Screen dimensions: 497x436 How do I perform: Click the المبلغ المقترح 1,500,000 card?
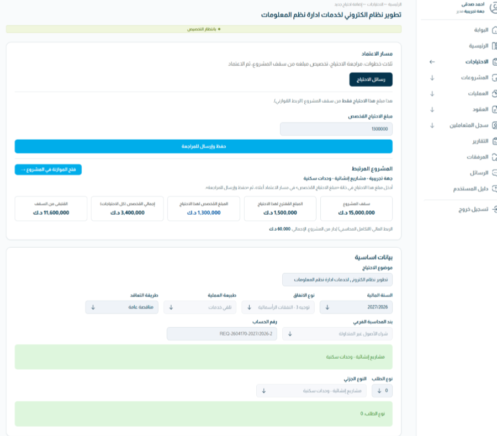280,209
